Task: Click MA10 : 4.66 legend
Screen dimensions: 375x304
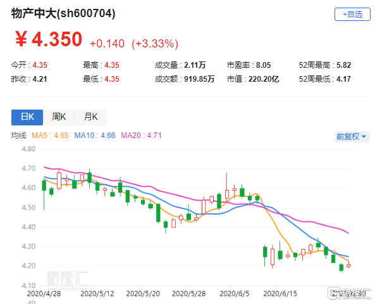Action: point(95,136)
